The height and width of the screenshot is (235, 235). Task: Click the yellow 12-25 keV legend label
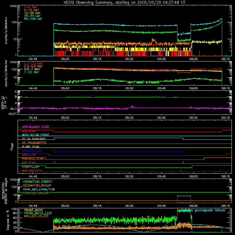pyautogui.click(x=32, y=13)
